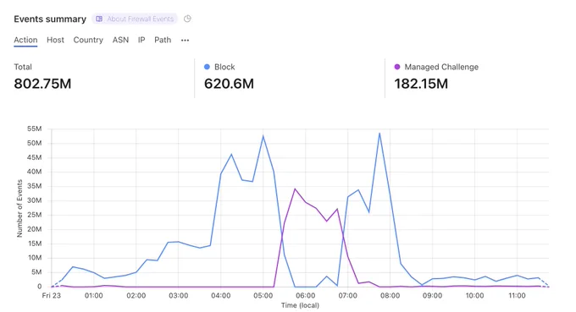The width and height of the screenshot is (576, 312).
Task: Click the 10:00 x-axis label
Action: (x=474, y=295)
